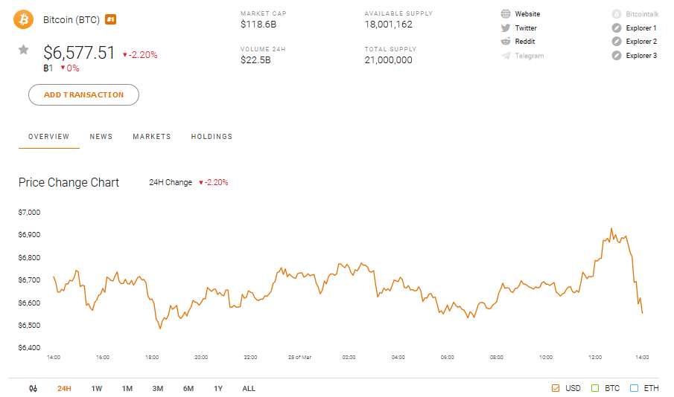Switch to candlestick chart type icon
The width and height of the screenshot is (674, 397).
[x=33, y=388]
